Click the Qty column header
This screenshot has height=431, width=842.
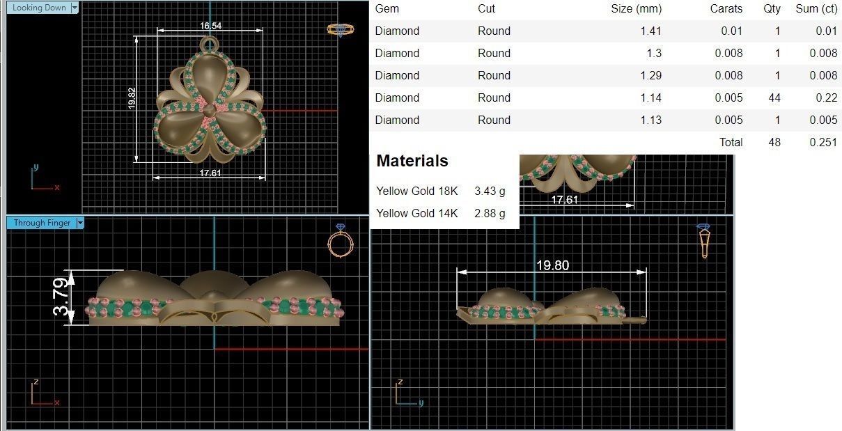[772, 8]
